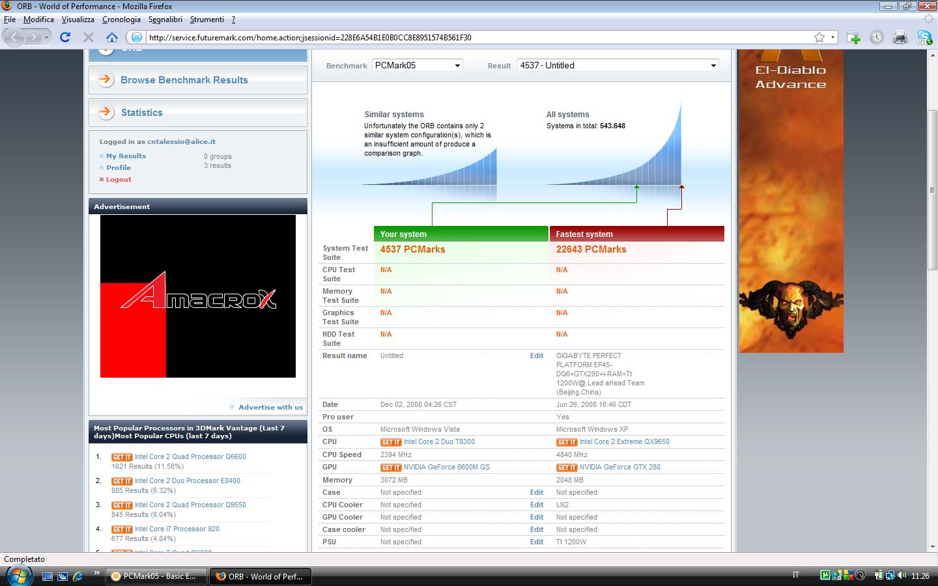
Task: Click the Logout link
Action: 119,180
